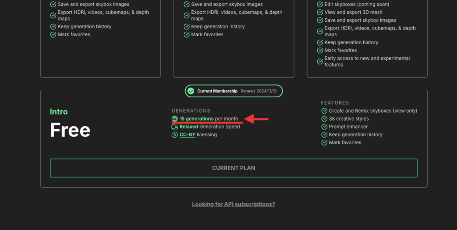Click the 'Free' price text
The image size is (457, 230).
point(70,130)
